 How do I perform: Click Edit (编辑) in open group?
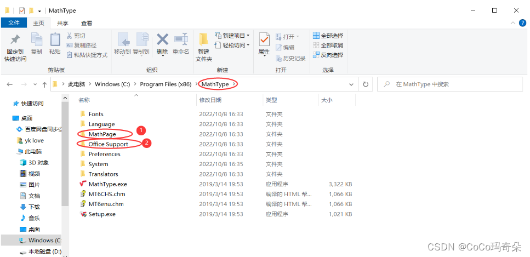[x=285, y=48]
